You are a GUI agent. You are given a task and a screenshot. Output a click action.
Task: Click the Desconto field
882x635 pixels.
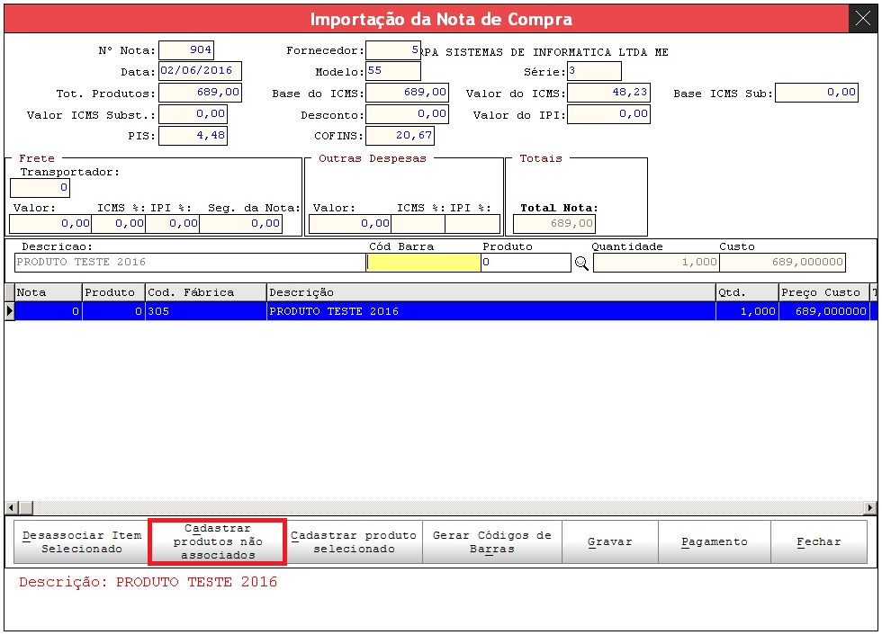[x=407, y=114]
